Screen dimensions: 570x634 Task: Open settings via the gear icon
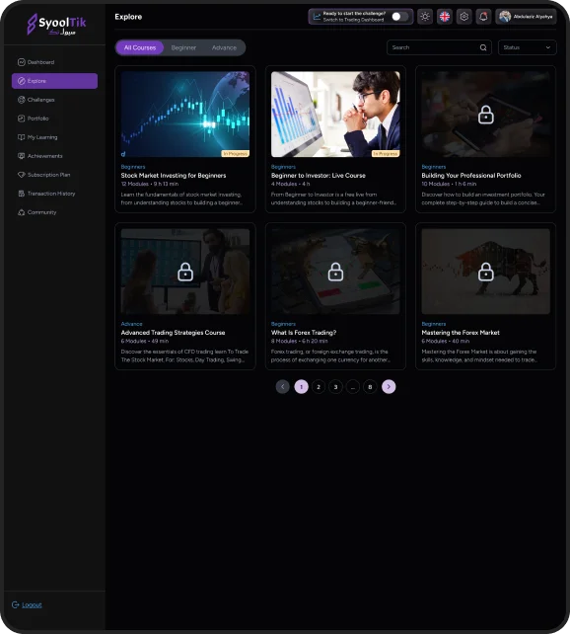[464, 17]
